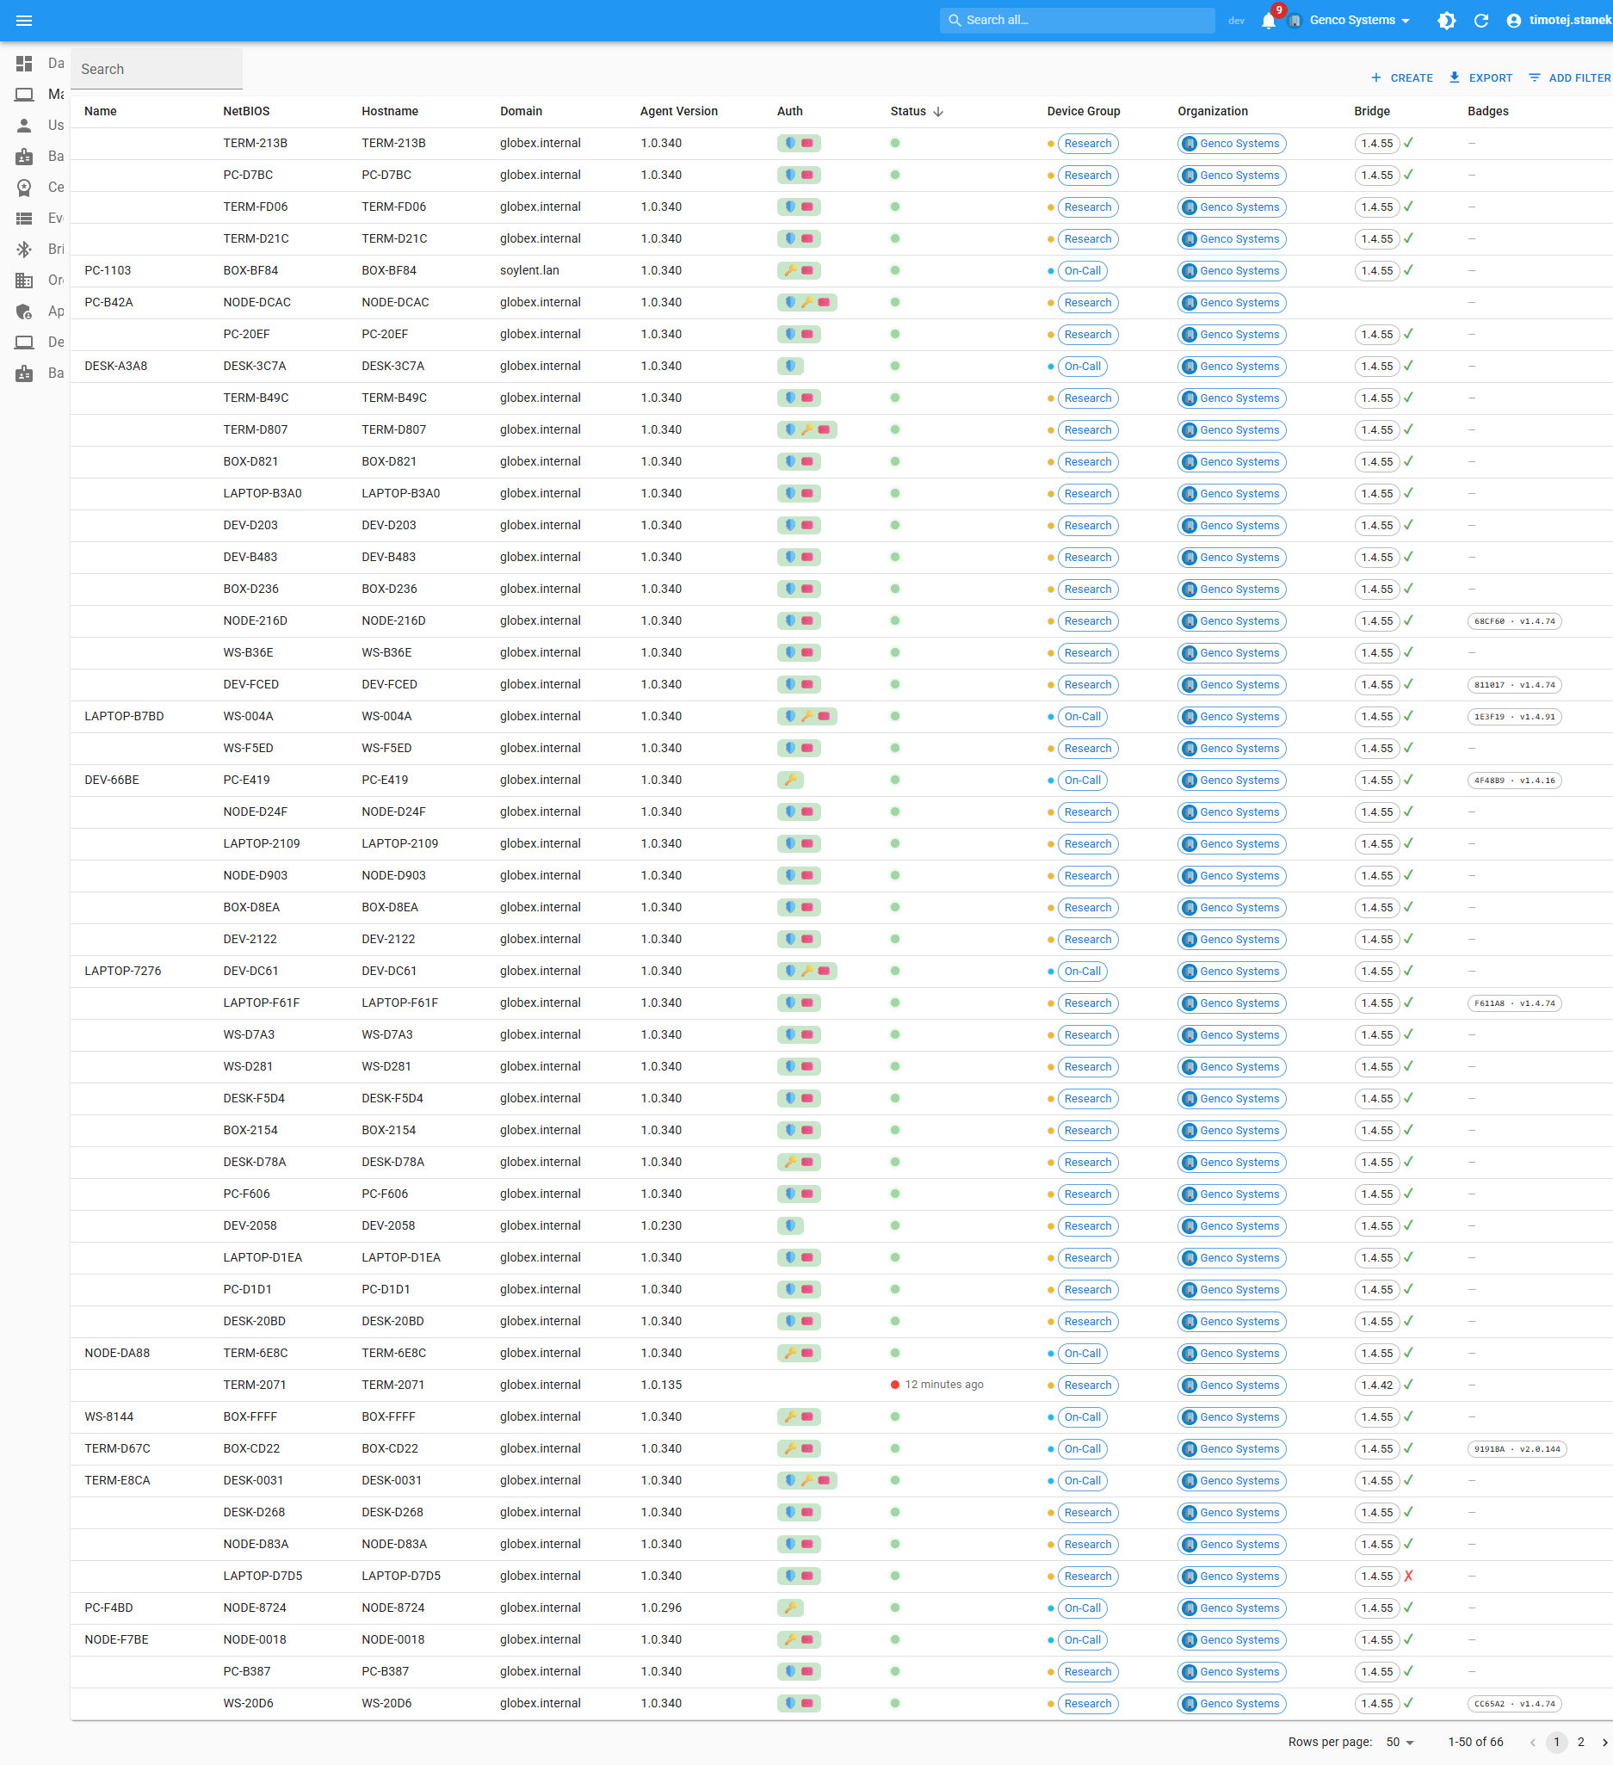The image size is (1613, 1765).
Task: Select the soylent.lan domain cell
Action: (x=528, y=270)
